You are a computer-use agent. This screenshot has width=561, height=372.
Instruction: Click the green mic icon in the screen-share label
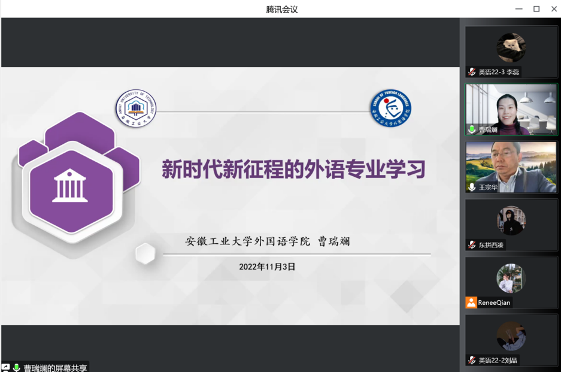click(17, 368)
